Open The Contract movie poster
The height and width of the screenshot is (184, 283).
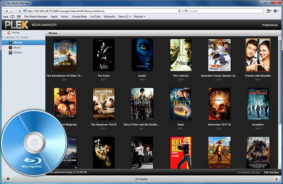point(181,55)
